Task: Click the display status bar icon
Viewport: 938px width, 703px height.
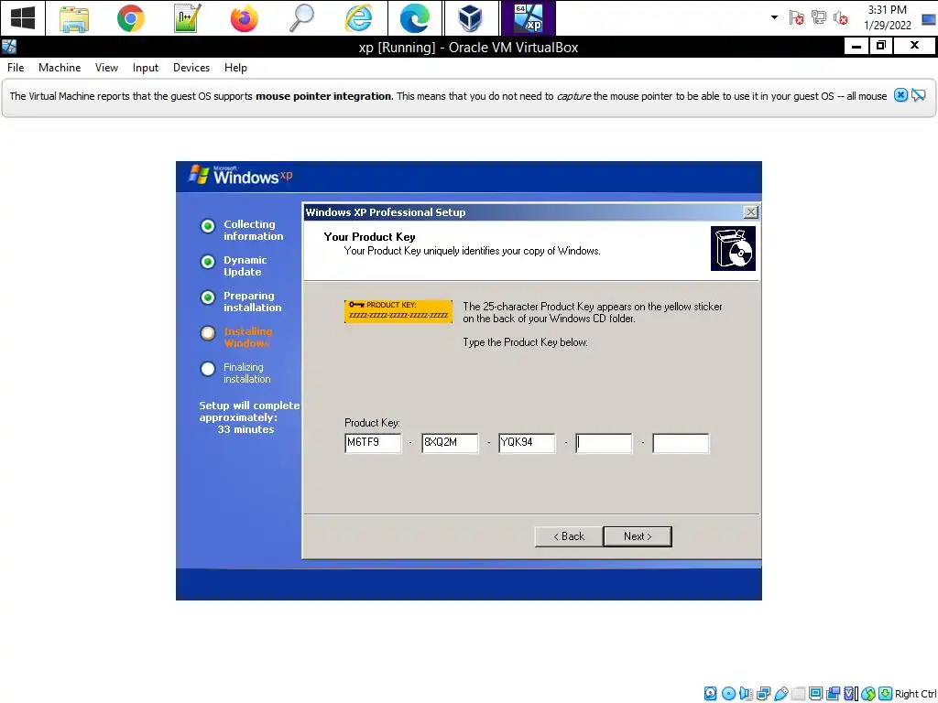Action: click(815, 694)
